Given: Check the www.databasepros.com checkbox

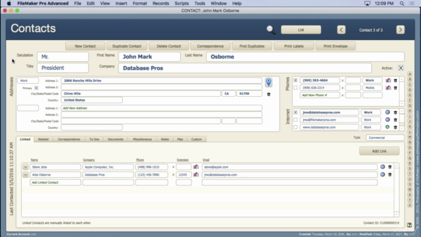Looking at the screenshot, I should click(295, 127).
